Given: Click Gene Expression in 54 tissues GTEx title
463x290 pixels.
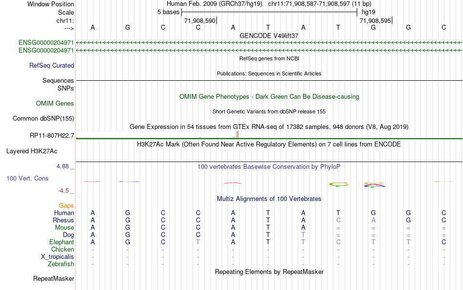Looking at the screenshot, I should pyautogui.click(x=269, y=127).
